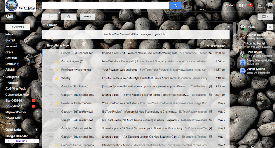Click Google+ icon on 2:52 am email

pos(210,87)
